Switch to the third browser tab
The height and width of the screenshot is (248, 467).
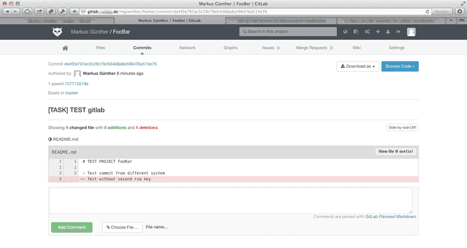(281, 20)
